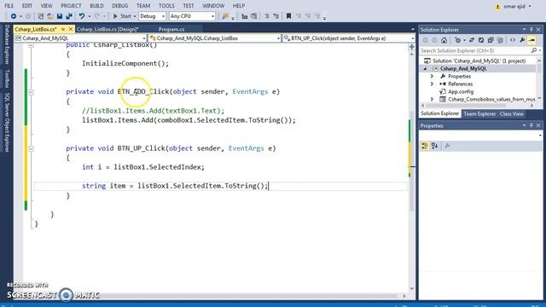Viewport: 546px width, 307px height.
Task: Click the Undo arrow icon
Action: [x=82, y=16]
